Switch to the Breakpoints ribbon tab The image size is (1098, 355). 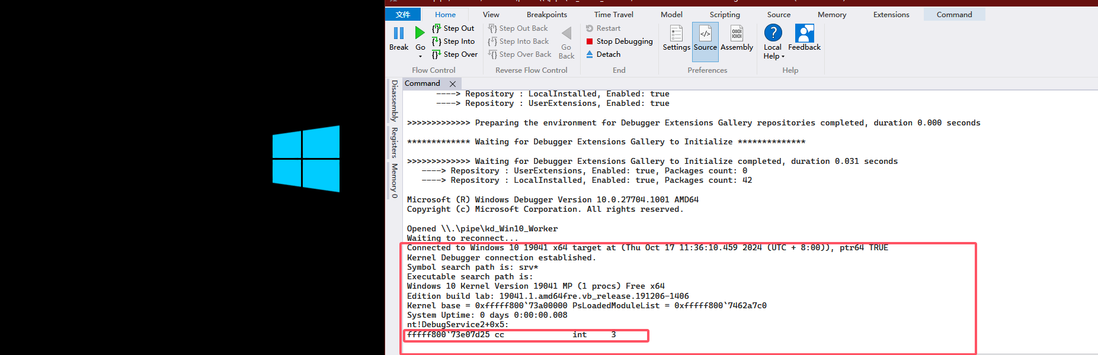(546, 15)
